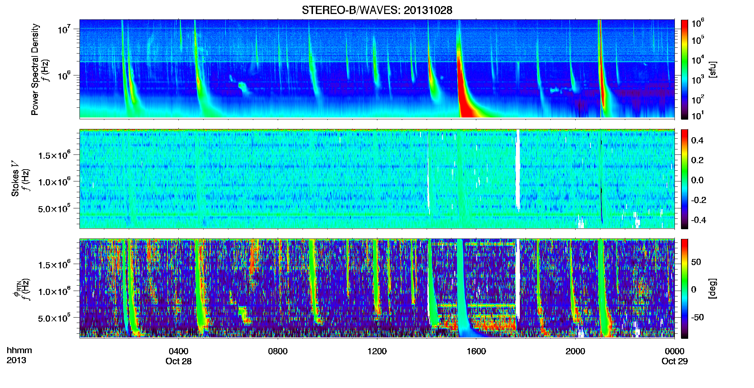Click the 10^4 label on the sfu color scale
Viewport: 754px width, 388px height.
[x=698, y=60]
